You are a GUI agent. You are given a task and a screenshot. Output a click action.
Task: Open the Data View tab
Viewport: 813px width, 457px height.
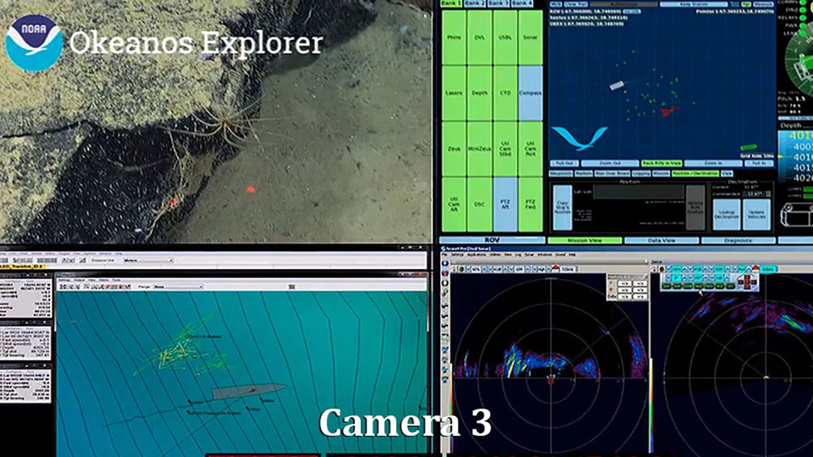(661, 241)
